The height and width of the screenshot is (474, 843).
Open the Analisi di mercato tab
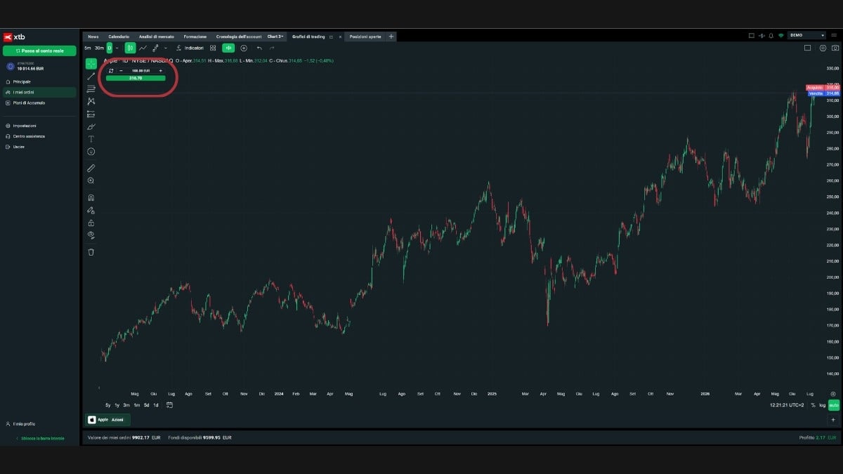(157, 37)
